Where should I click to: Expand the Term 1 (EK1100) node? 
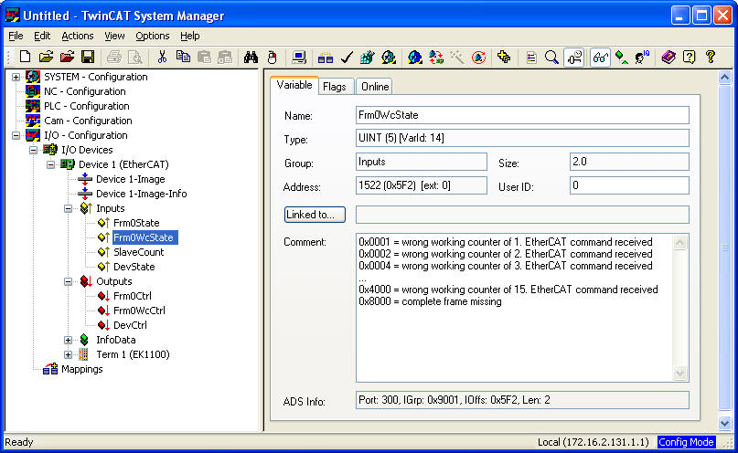click(69, 354)
